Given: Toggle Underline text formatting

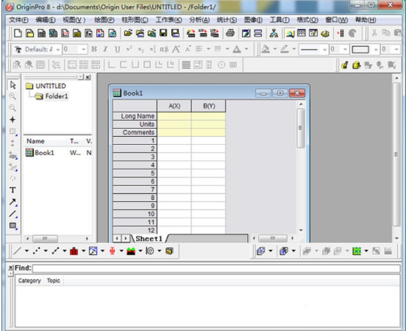Looking at the screenshot, I should (x=118, y=49).
